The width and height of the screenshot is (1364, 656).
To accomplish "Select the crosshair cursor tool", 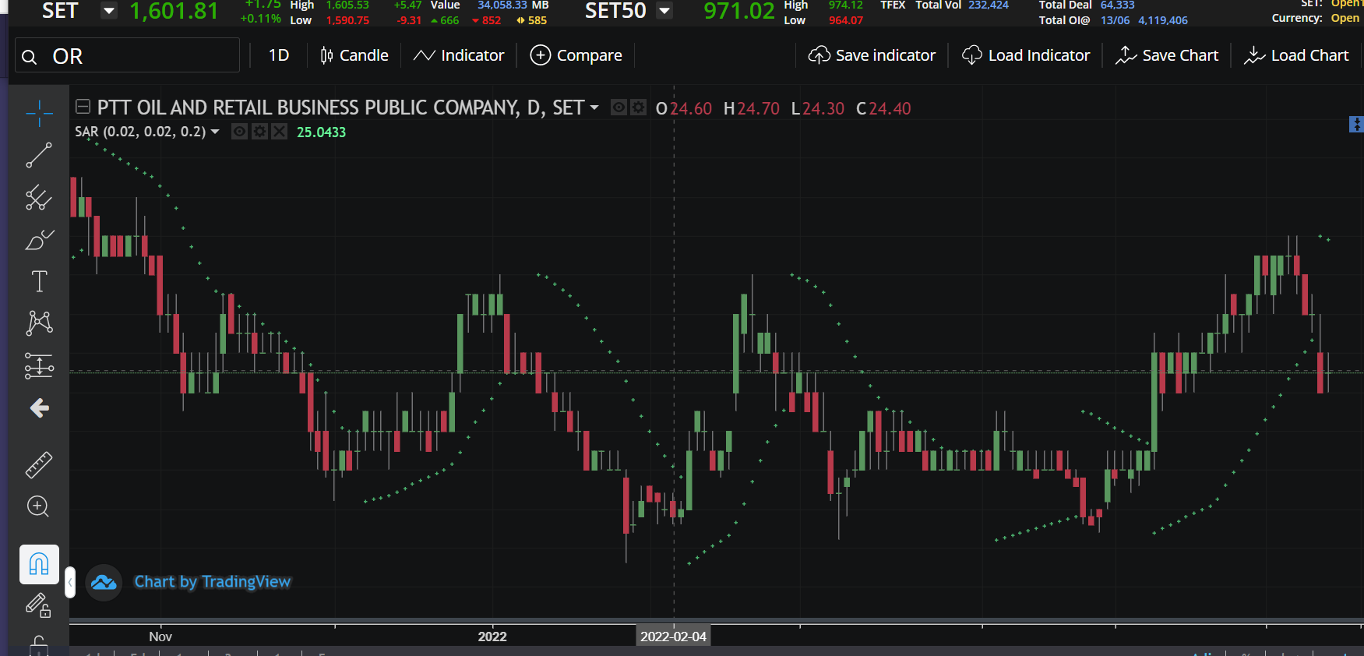I will pos(39,114).
